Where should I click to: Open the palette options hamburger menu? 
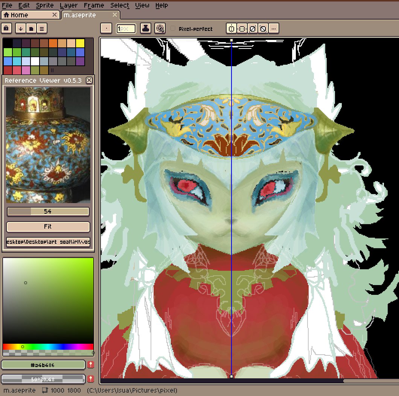tap(42, 29)
